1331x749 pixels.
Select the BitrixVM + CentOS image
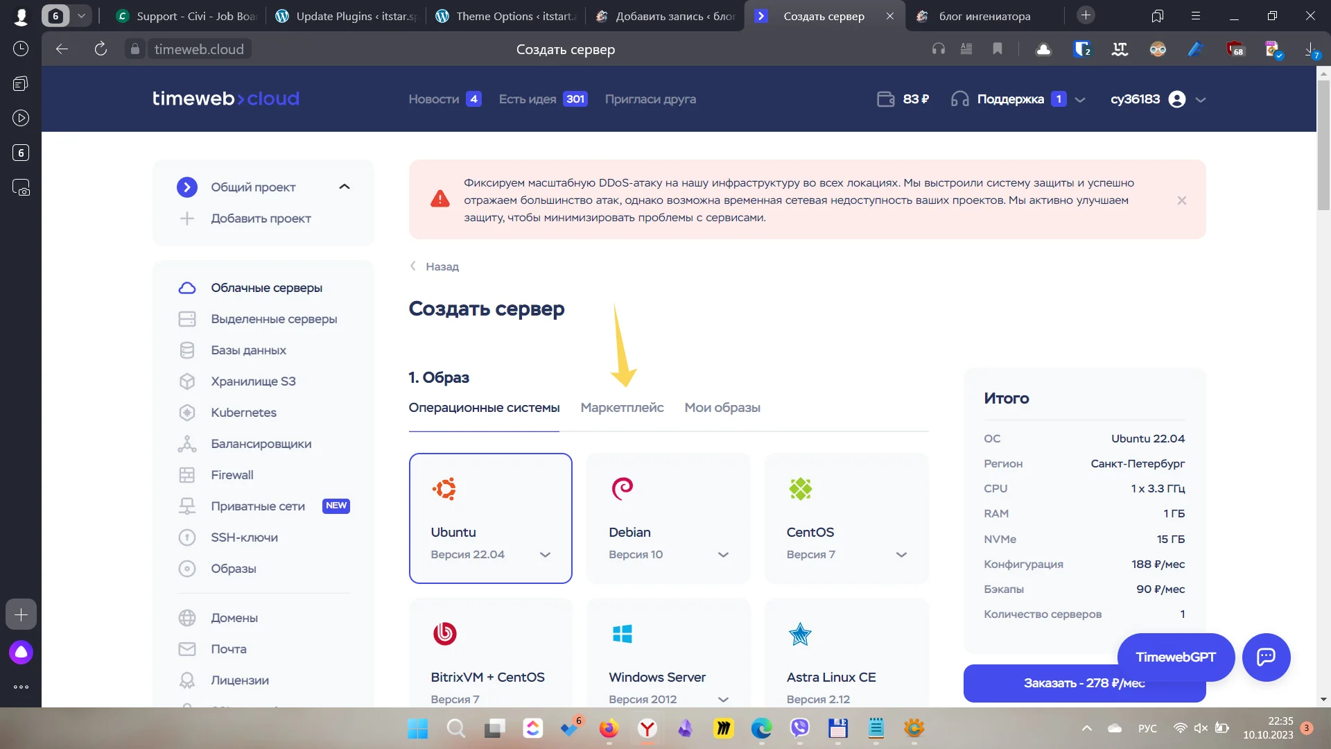(490, 653)
